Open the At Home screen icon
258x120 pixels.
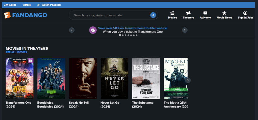pyautogui.click(x=205, y=13)
